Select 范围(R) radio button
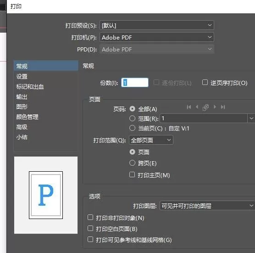 (x=132, y=118)
